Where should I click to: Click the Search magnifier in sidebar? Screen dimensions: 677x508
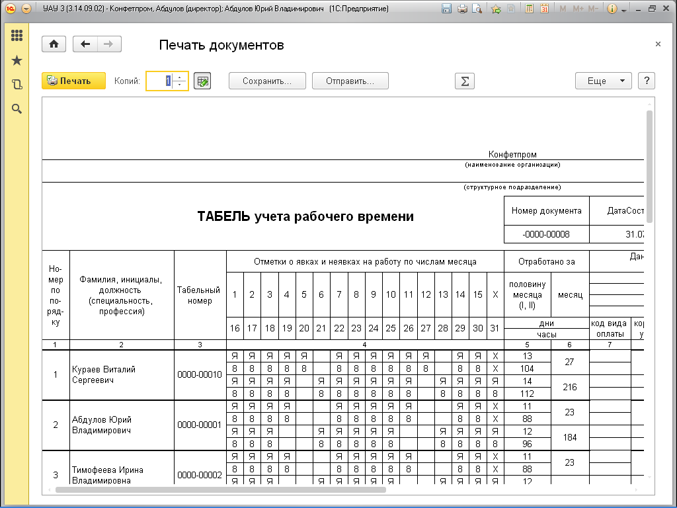pyautogui.click(x=17, y=108)
